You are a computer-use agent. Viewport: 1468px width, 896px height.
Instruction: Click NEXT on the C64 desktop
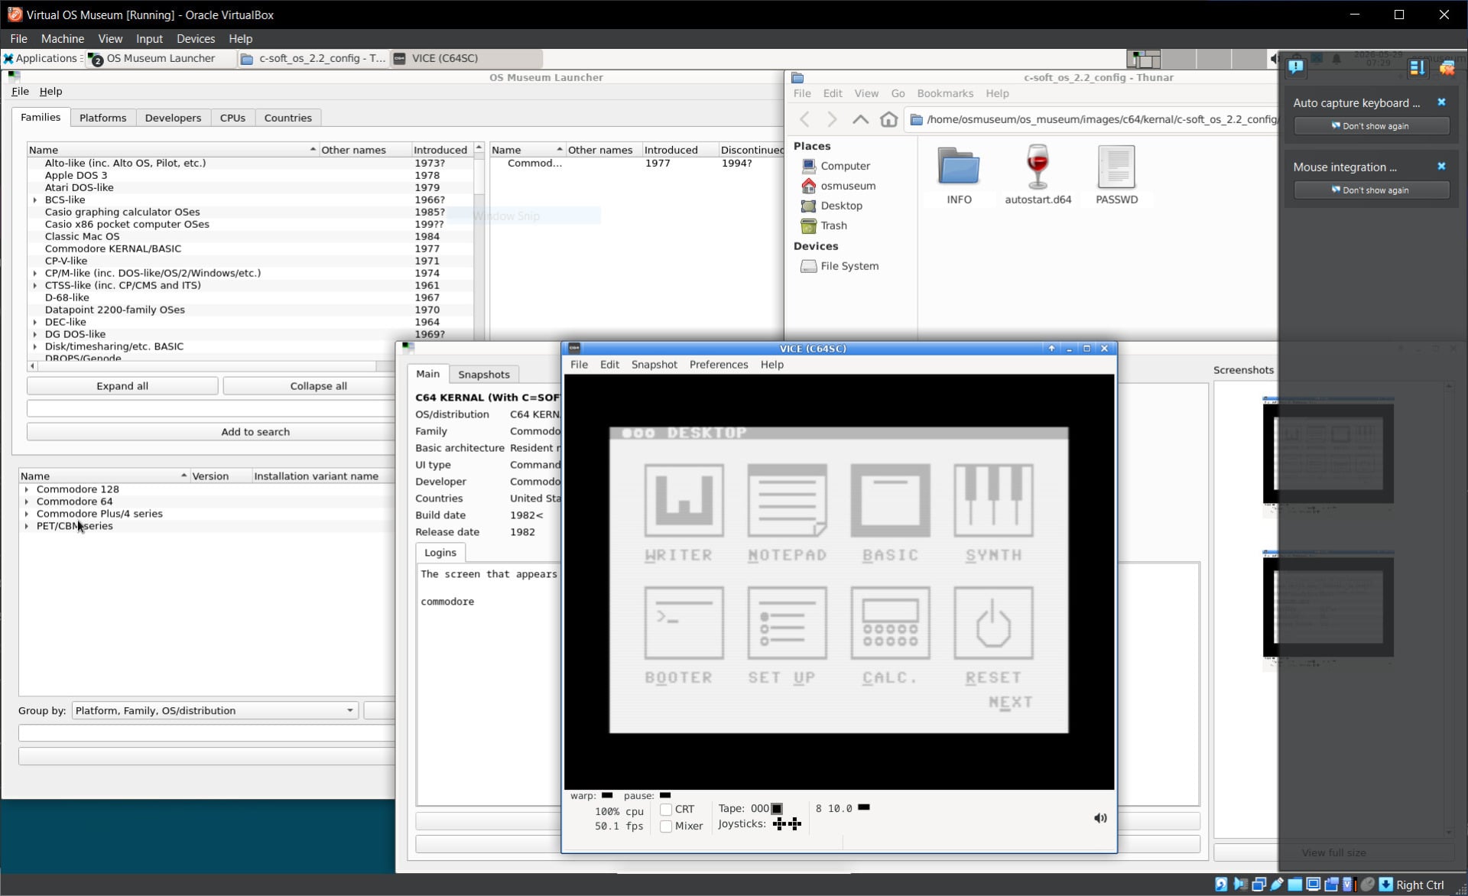tap(1010, 702)
